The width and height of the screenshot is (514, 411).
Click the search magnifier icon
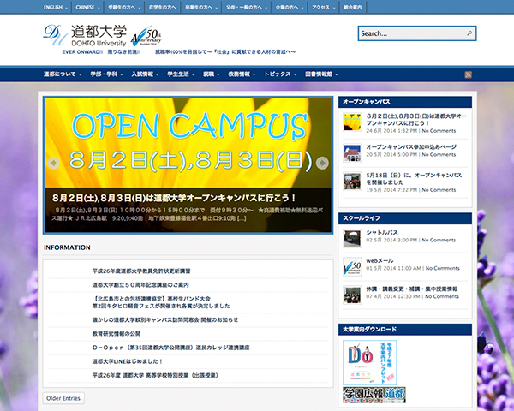[470, 34]
